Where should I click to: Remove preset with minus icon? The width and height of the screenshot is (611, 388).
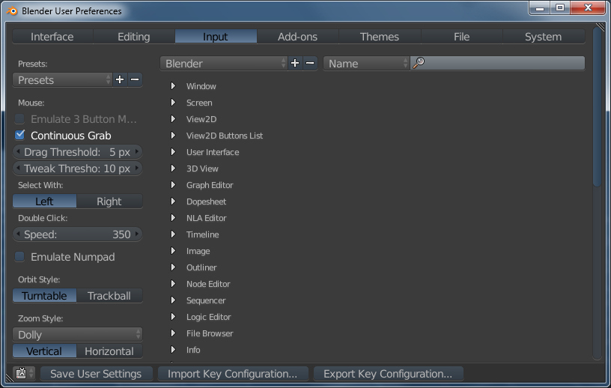point(135,80)
